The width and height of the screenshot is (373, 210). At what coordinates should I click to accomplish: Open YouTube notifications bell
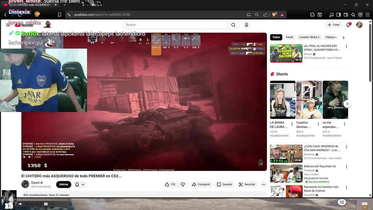[348, 25]
